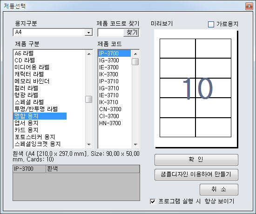The image size is (256, 214).
Task: Select 포토스티커 용지 category
Action: (35, 137)
